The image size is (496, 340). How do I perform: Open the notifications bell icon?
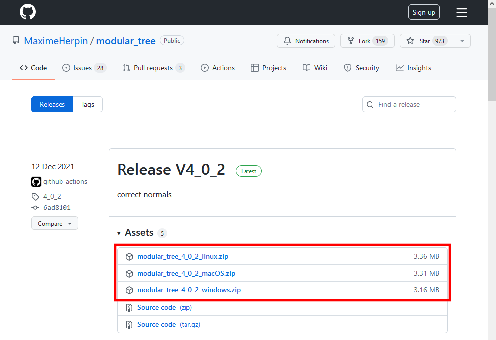click(x=288, y=41)
